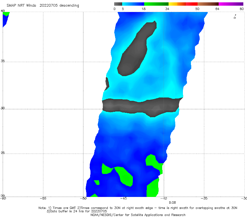Screen dimensions: 247x217
Task: Click the magenta-purple 64-80 color bar segment
Action: coord(231,4)
